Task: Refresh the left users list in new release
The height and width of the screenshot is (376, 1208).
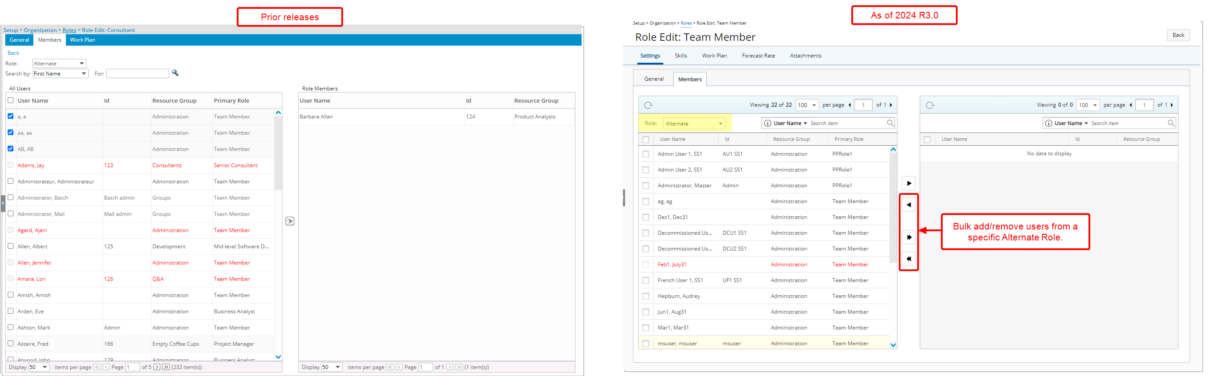Action: tap(648, 105)
